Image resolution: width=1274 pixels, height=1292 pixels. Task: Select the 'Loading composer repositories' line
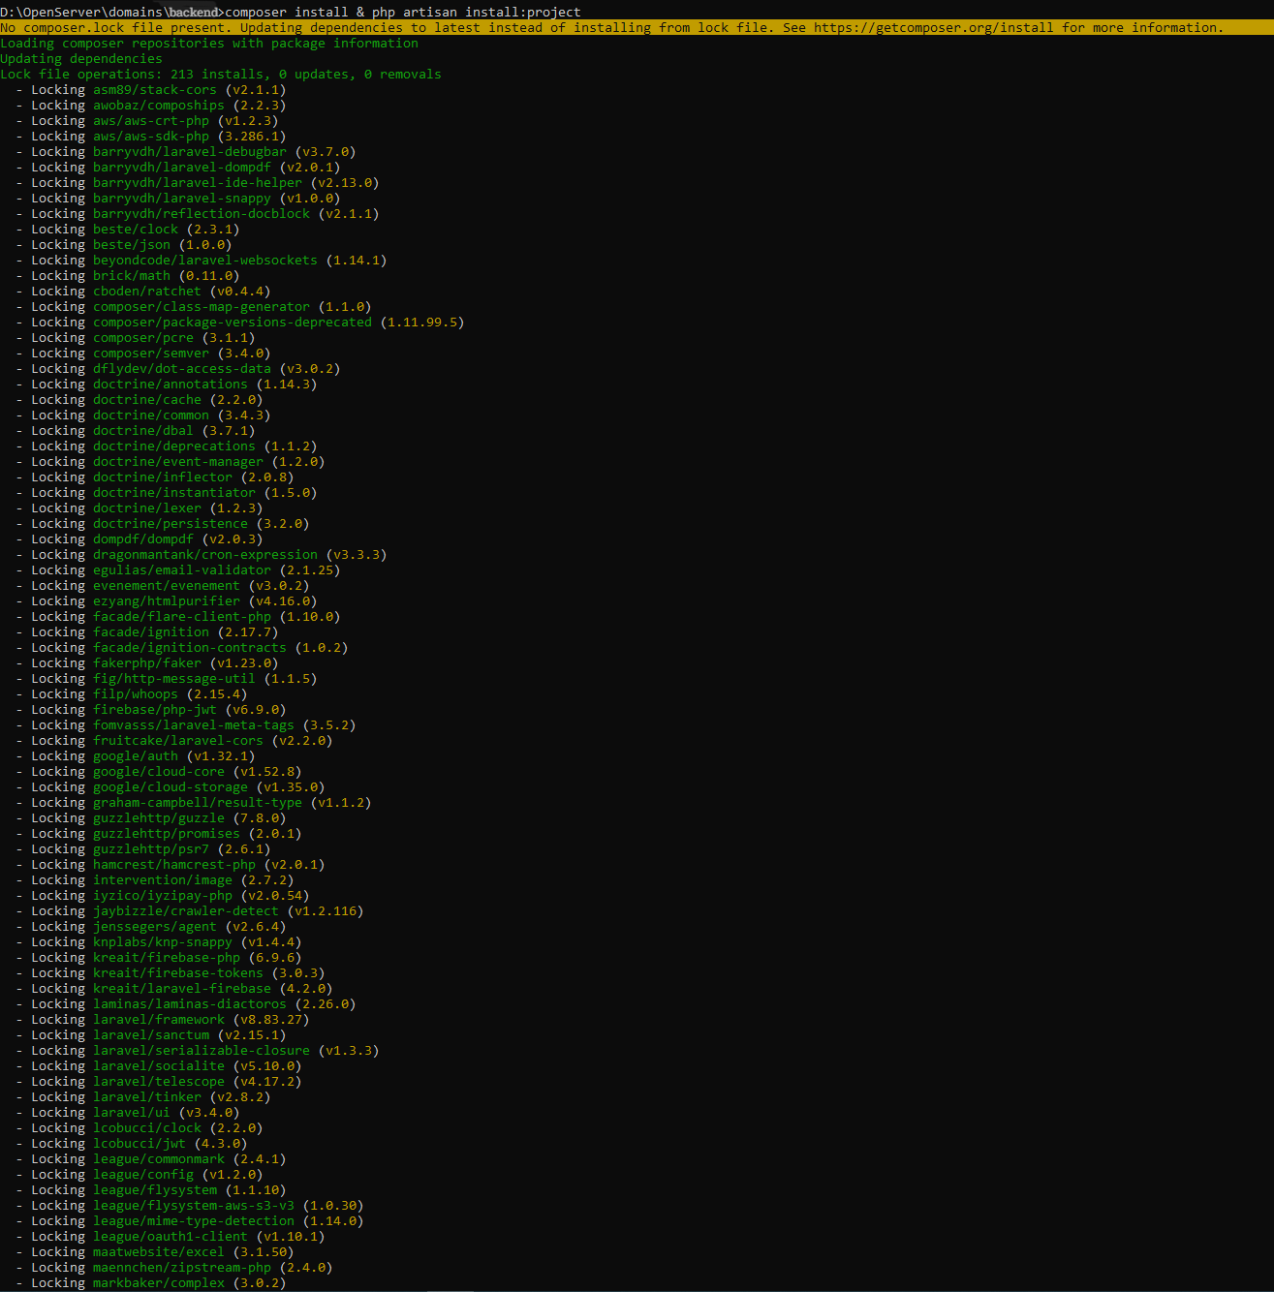point(209,44)
